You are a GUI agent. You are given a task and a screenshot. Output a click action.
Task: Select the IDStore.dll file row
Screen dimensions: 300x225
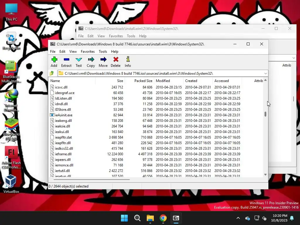156,110
